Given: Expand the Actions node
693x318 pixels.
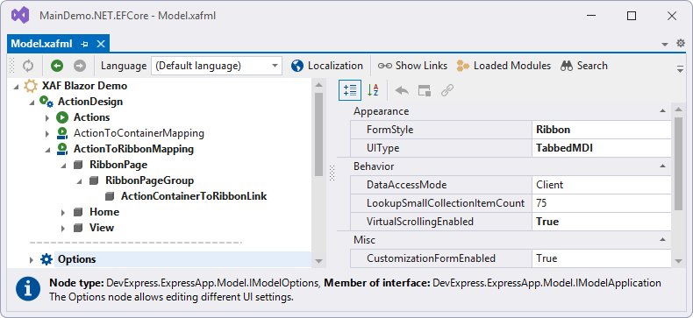Looking at the screenshot, I should point(47,117).
